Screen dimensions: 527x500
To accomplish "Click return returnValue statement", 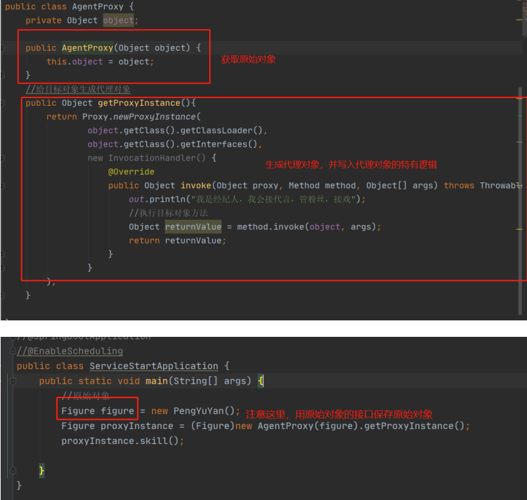I will click(x=177, y=241).
